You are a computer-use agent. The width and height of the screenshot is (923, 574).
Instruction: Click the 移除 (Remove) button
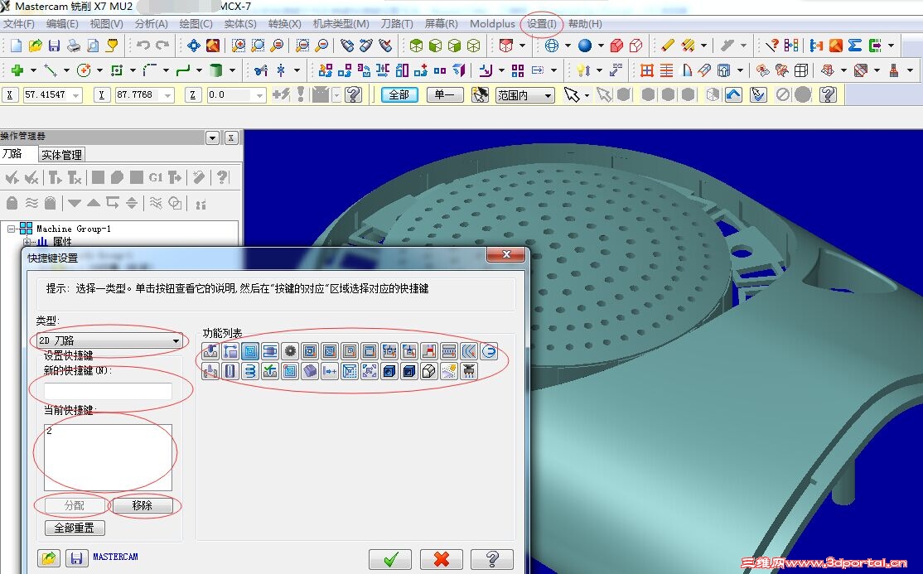143,505
